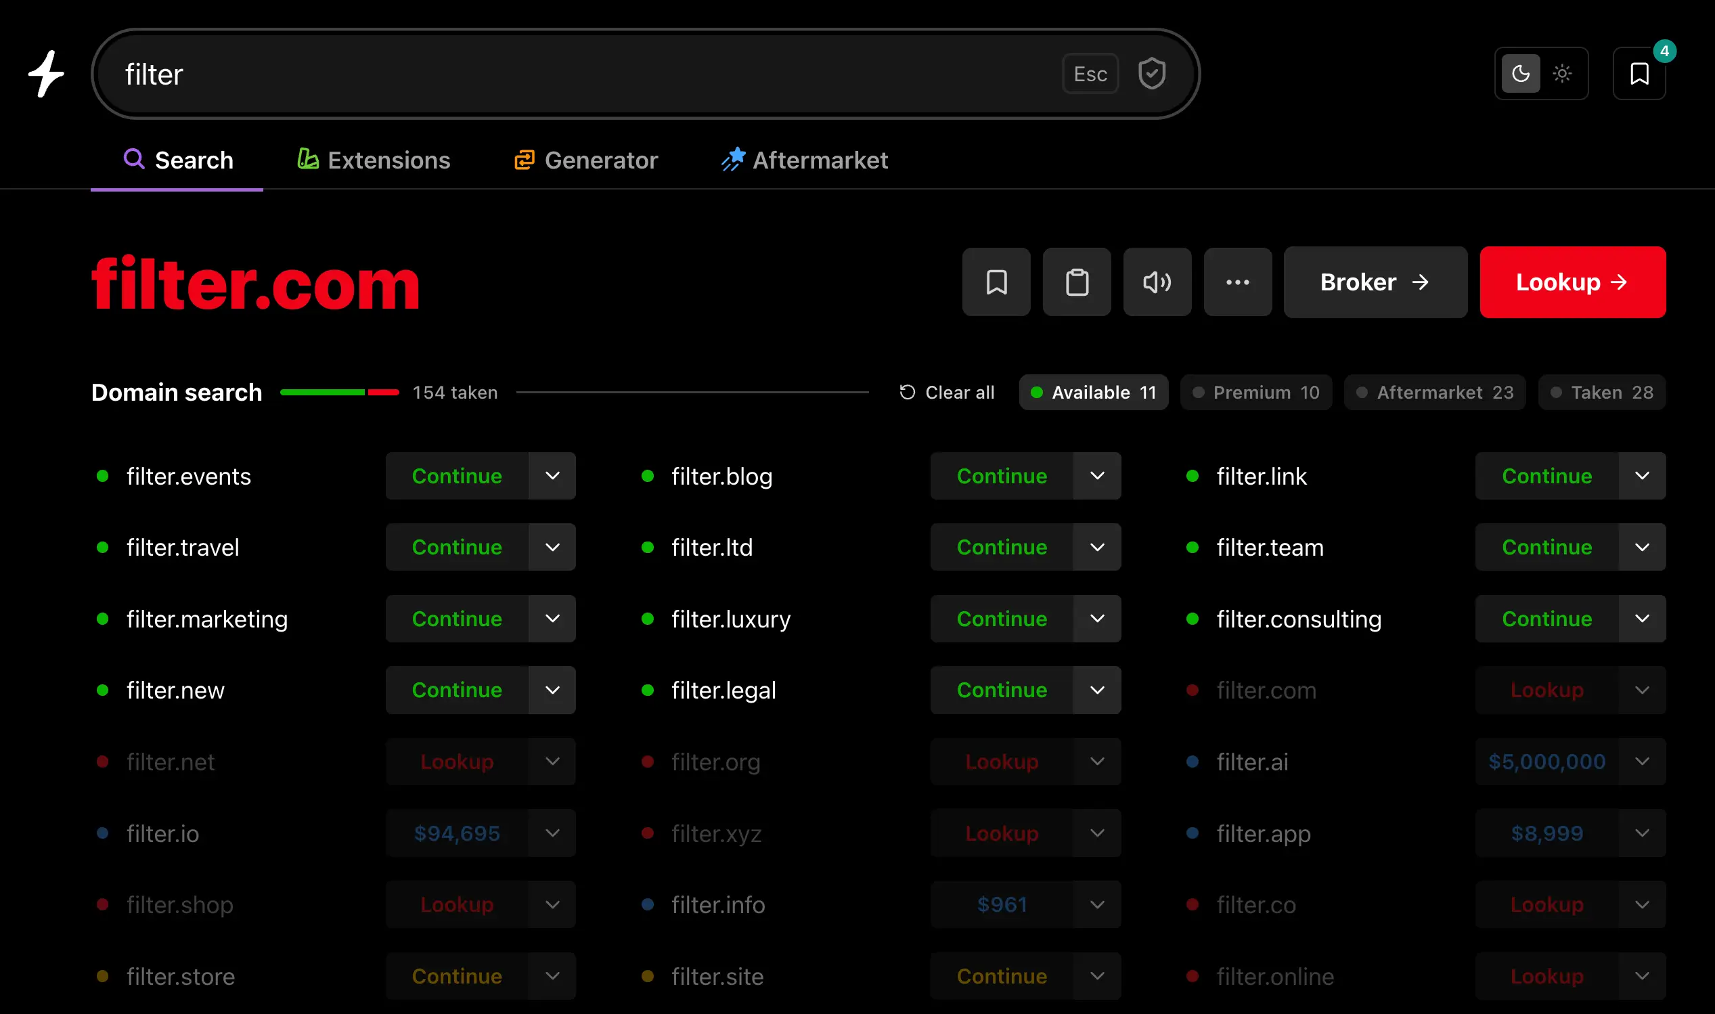Screen dimensions: 1715x1014
Task: Click the Broker button
Action: (1375, 282)
